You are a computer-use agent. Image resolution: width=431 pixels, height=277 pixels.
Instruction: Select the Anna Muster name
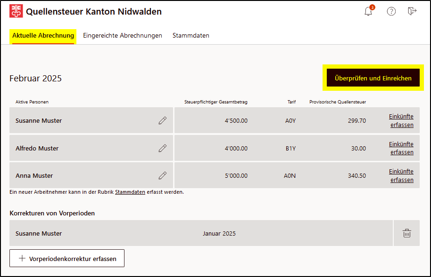pos(34,176)
